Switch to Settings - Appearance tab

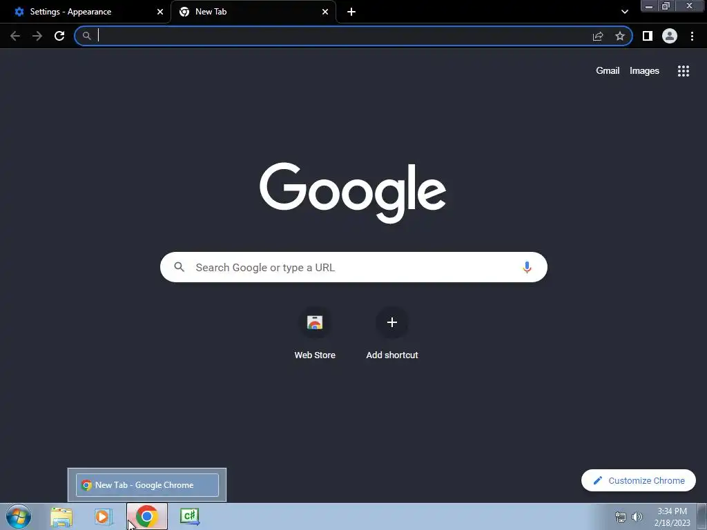tap(86, 12)
